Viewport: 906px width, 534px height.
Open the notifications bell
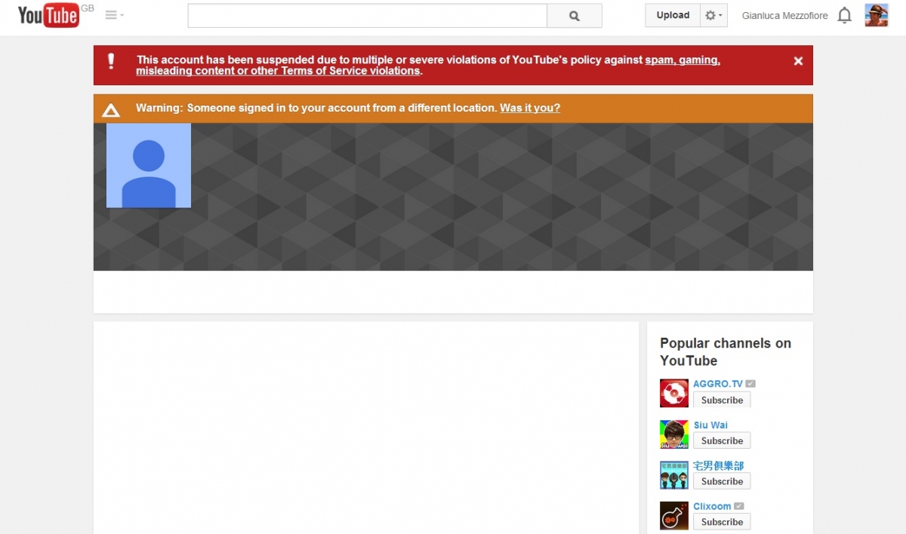(x=845, y=15)
